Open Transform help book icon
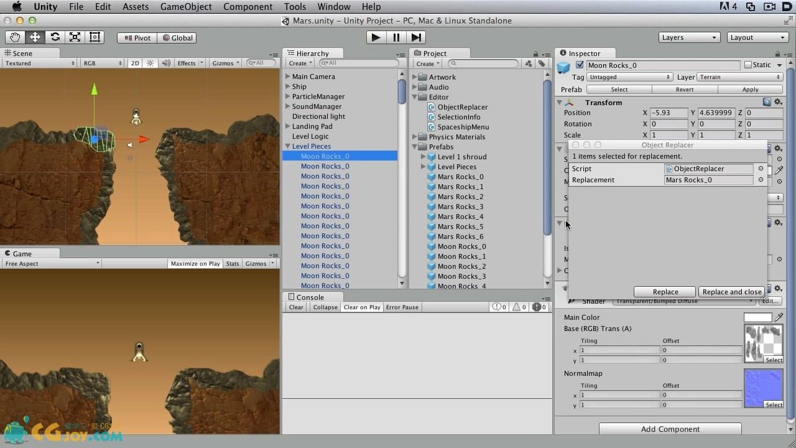Viewport: 796px width, 448px height. pyautogui.click(x=767, y=102)
